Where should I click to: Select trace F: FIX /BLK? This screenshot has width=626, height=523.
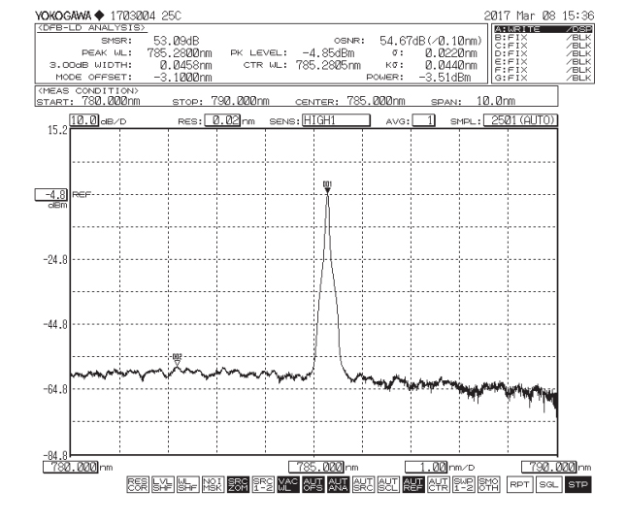point(543,70)
